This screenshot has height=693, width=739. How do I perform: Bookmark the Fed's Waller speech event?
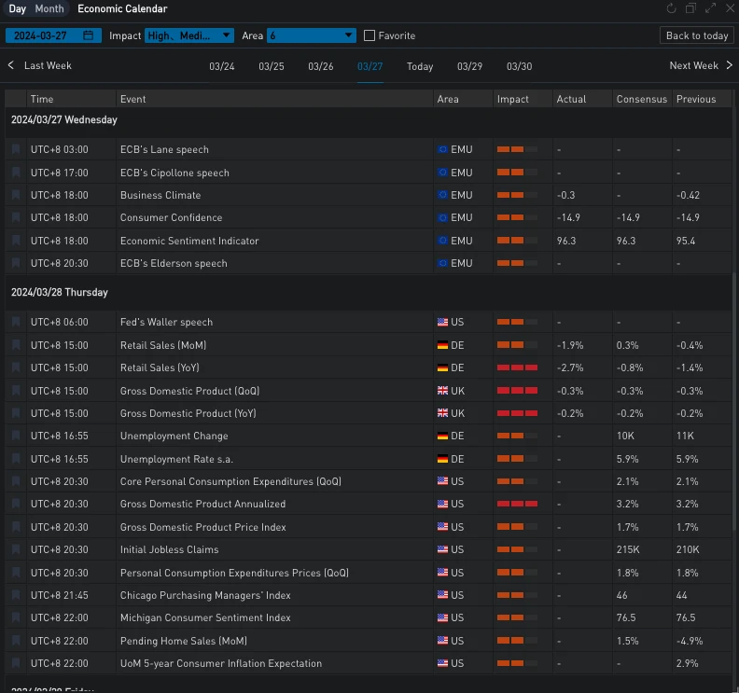click(16, 322)
